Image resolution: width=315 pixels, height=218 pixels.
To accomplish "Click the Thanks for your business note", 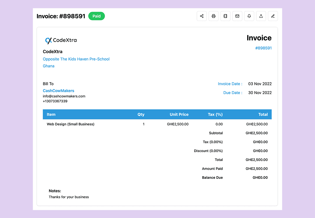I will (x=69, y=197).
